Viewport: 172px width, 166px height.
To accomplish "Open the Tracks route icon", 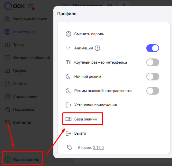I will coord(7,45).
